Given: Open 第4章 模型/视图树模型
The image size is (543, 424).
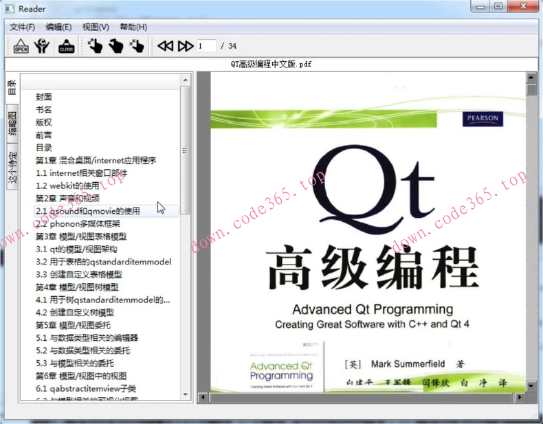Looking at the screenshot, I should click(x=77, y=287).
